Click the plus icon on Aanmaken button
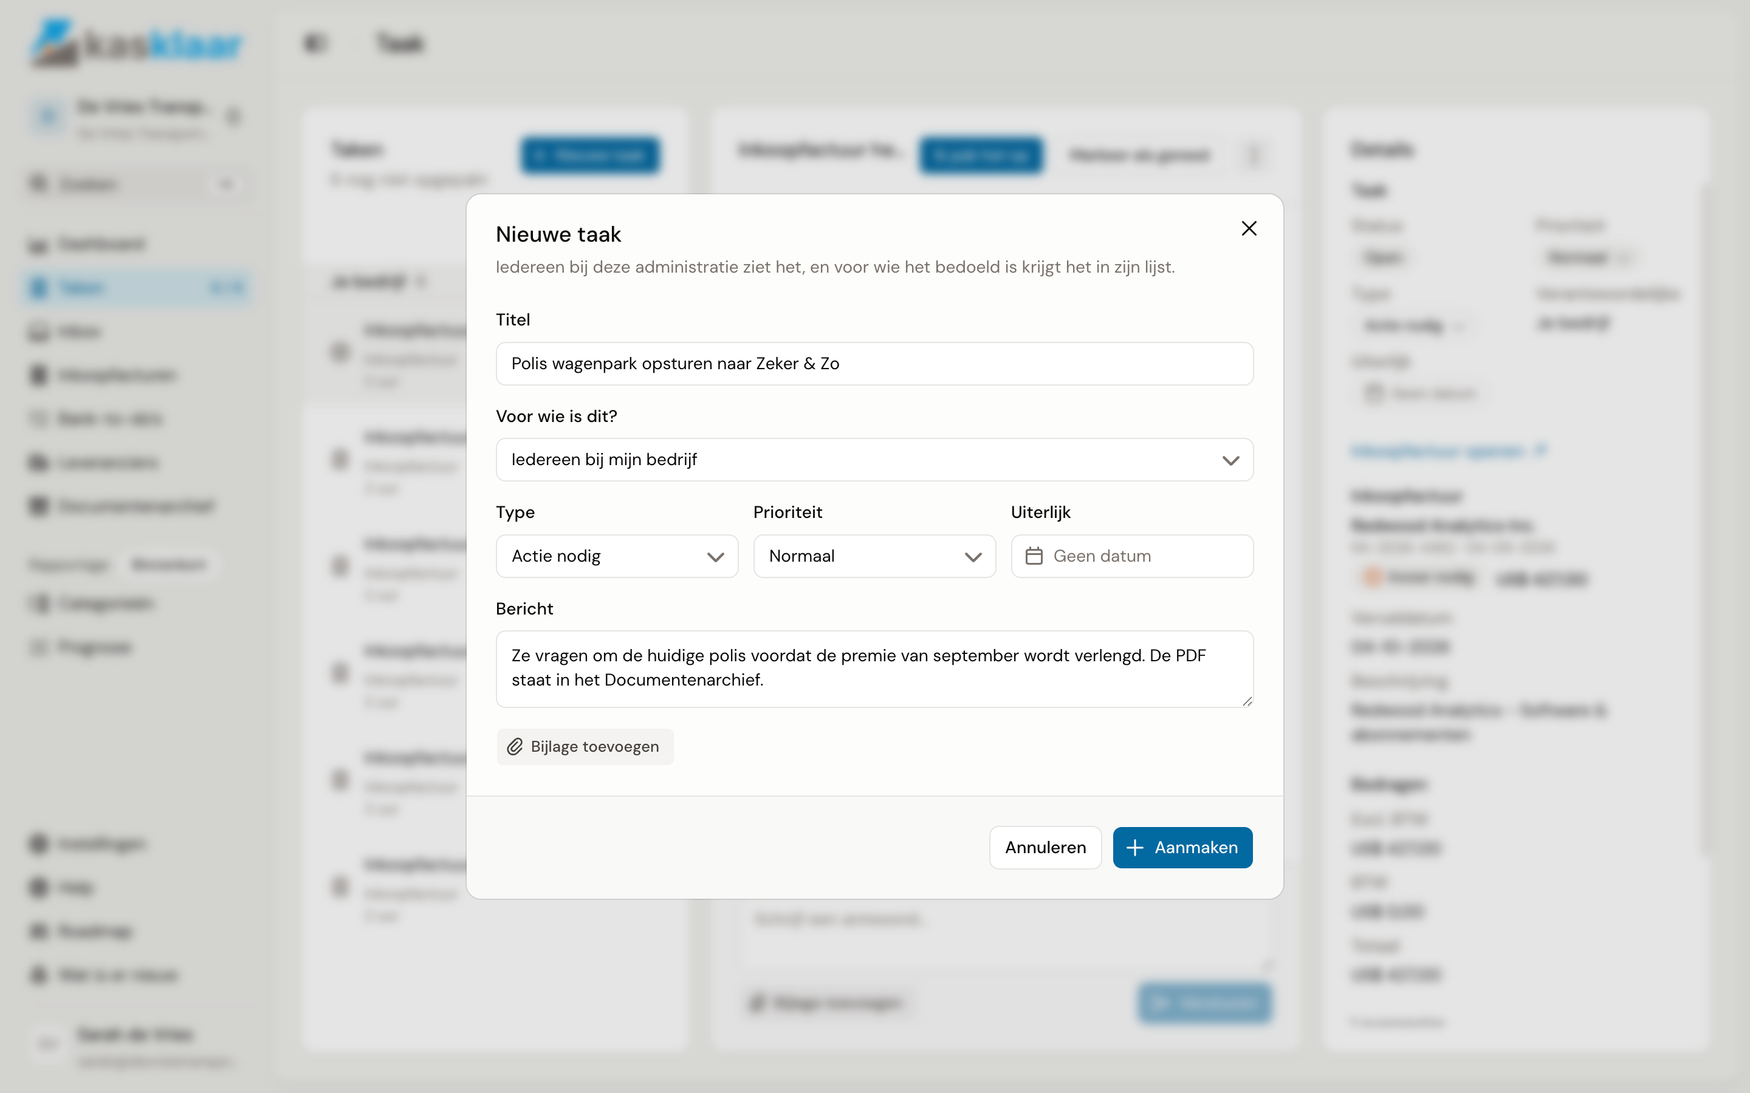Viewport: 1750px width, 1093px height. tap(1135, 847)
